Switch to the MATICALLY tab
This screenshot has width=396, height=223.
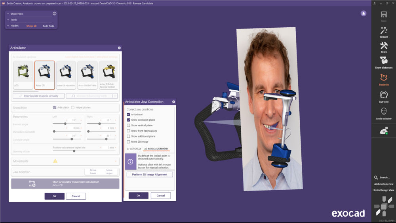point(135,149)
